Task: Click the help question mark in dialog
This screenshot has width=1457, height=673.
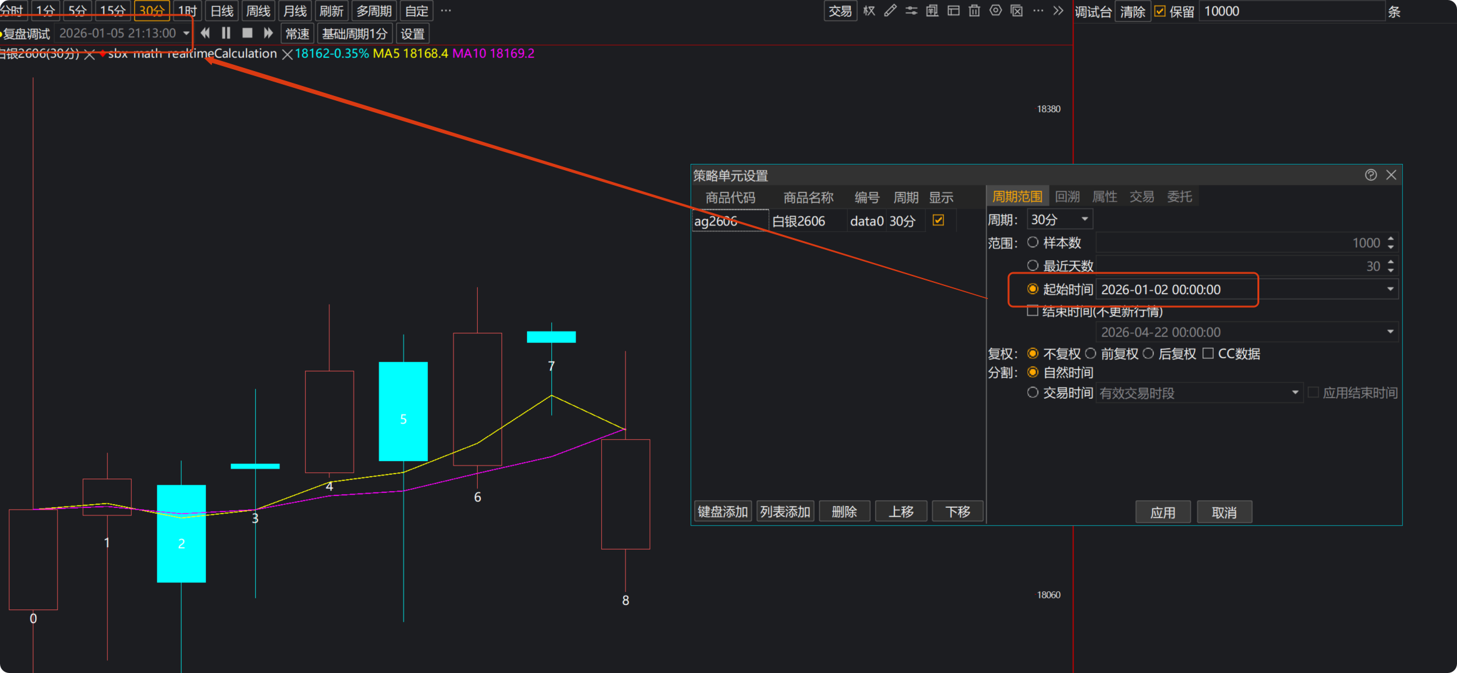Action: [x=1370, y=175]
